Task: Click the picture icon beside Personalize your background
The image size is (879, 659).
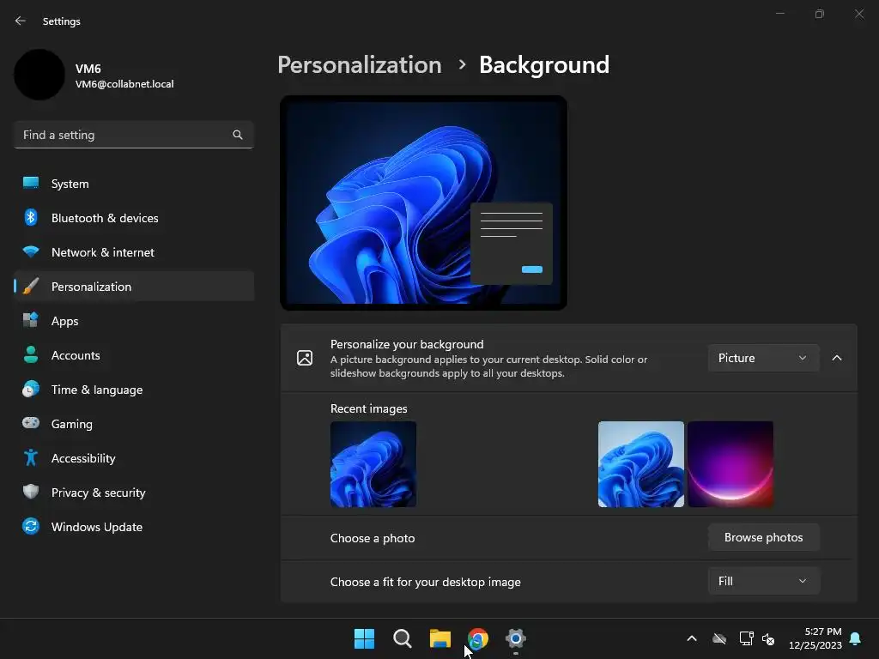Action: click(305, 358)
